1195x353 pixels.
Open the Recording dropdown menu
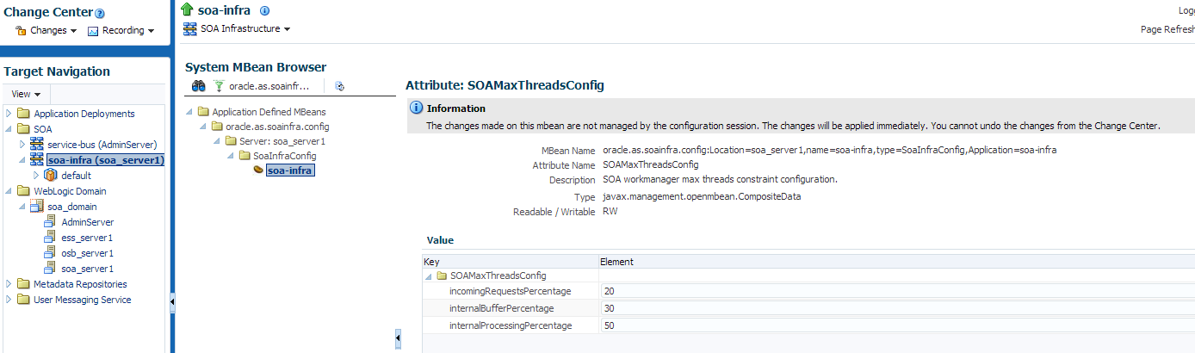point(121,30)
